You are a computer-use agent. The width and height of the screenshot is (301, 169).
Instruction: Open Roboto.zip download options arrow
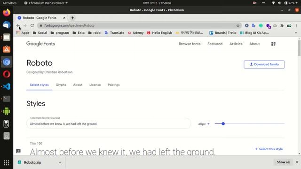(60, 162)
